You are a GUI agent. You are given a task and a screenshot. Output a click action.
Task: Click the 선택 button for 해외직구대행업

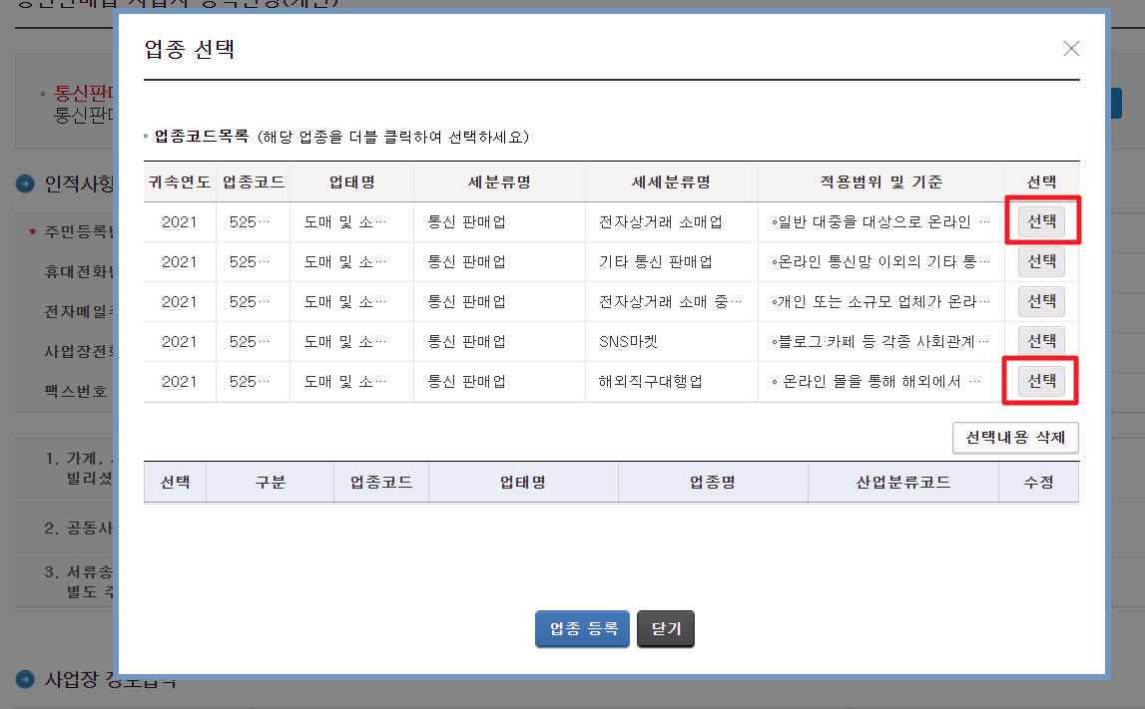click(1041, 381)
